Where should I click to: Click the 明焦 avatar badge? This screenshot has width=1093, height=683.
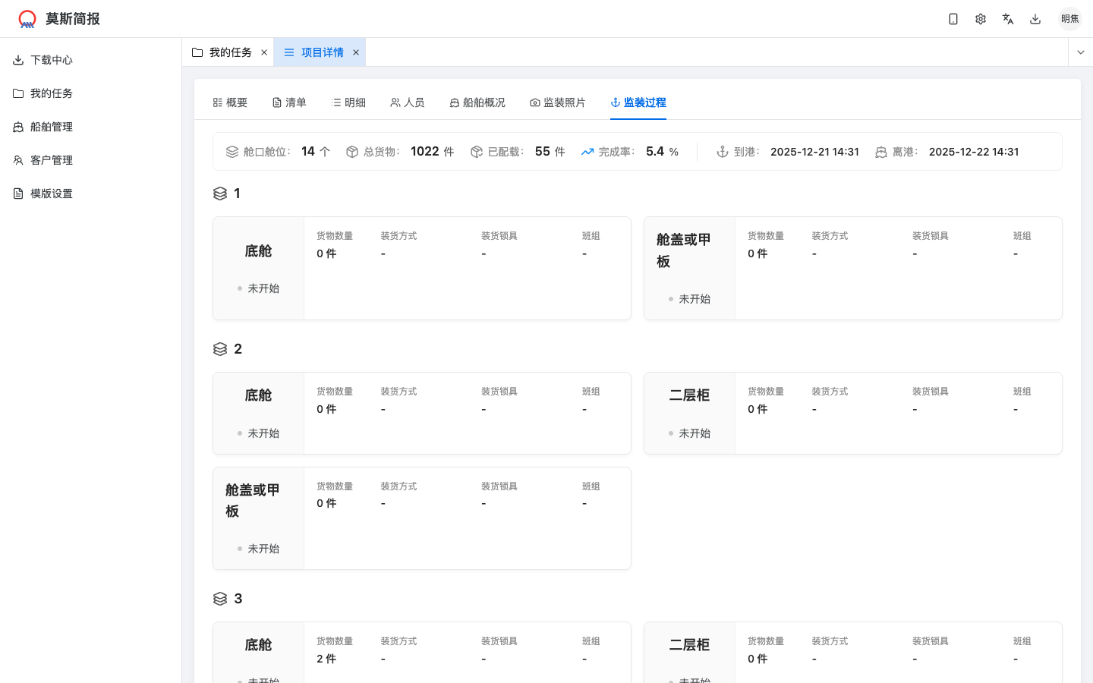click(x=1069, y=18)
